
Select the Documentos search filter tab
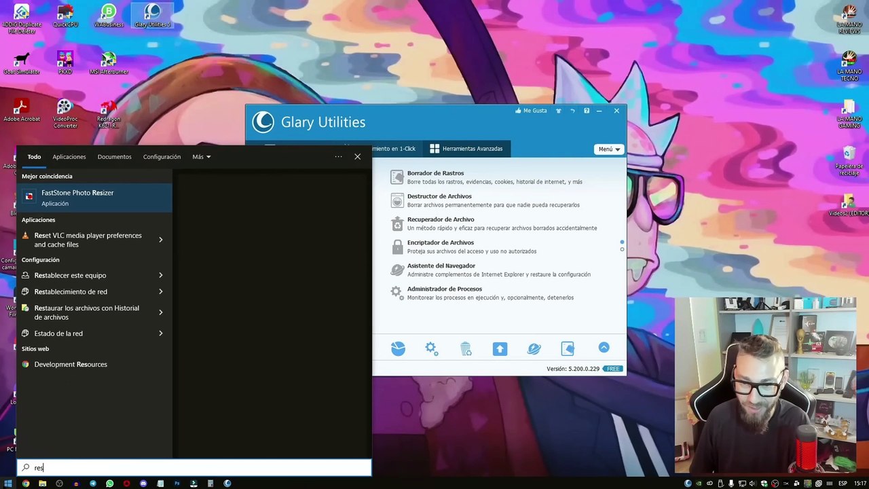click(x=114, y=157)
